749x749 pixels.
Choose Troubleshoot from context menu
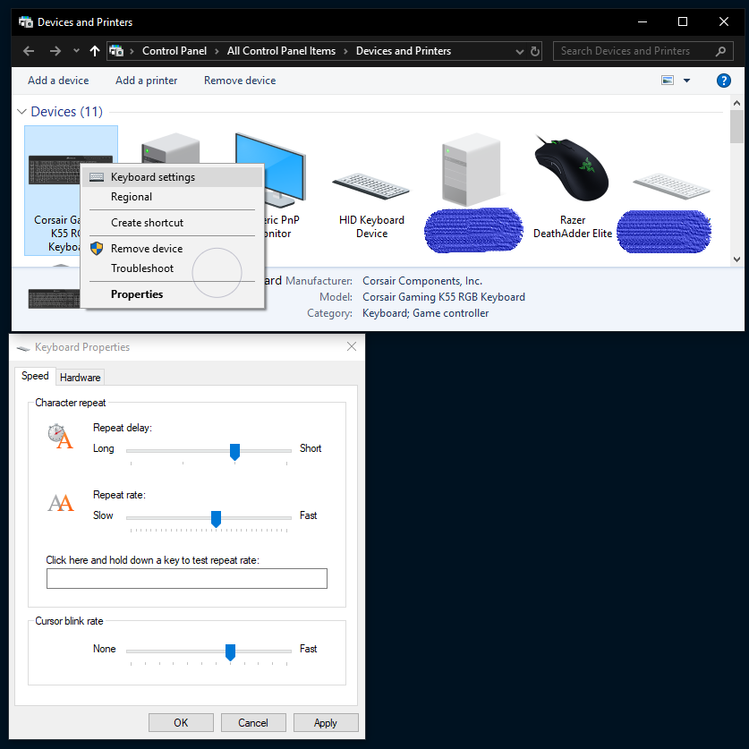pos(173,268)
